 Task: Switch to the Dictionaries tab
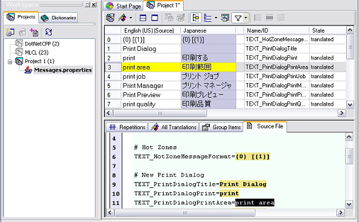(58, 18)
